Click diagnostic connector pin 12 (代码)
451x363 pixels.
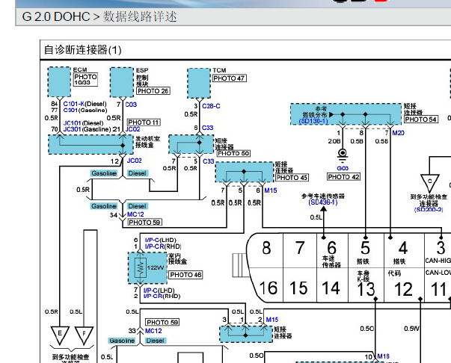tap(404, 285)
